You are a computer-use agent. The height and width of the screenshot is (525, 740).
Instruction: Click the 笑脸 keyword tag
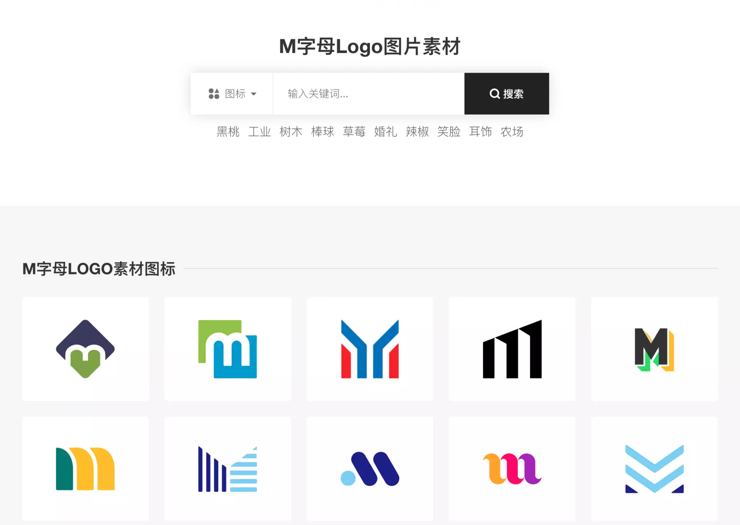[x=449, y=132]
